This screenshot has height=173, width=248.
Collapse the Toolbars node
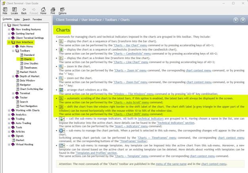[x=13, y=51]
